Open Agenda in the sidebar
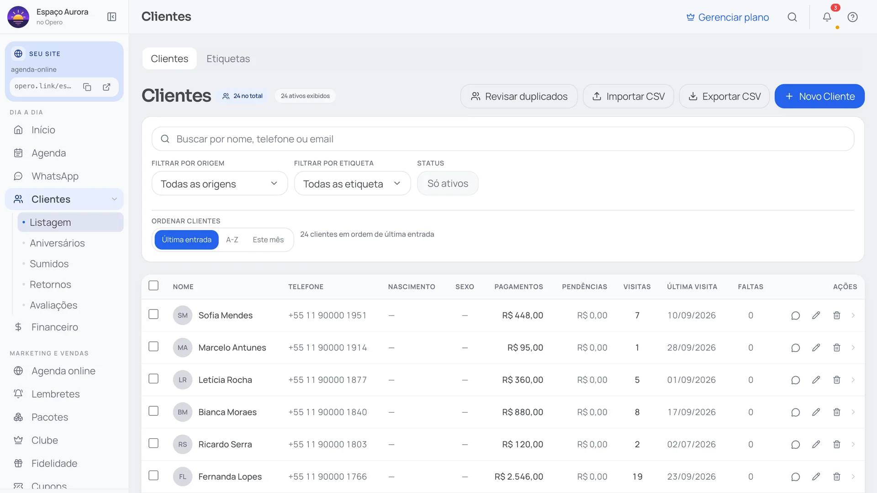Image resolution: width=877 pixels, height=493 pixels. point(64,153)
